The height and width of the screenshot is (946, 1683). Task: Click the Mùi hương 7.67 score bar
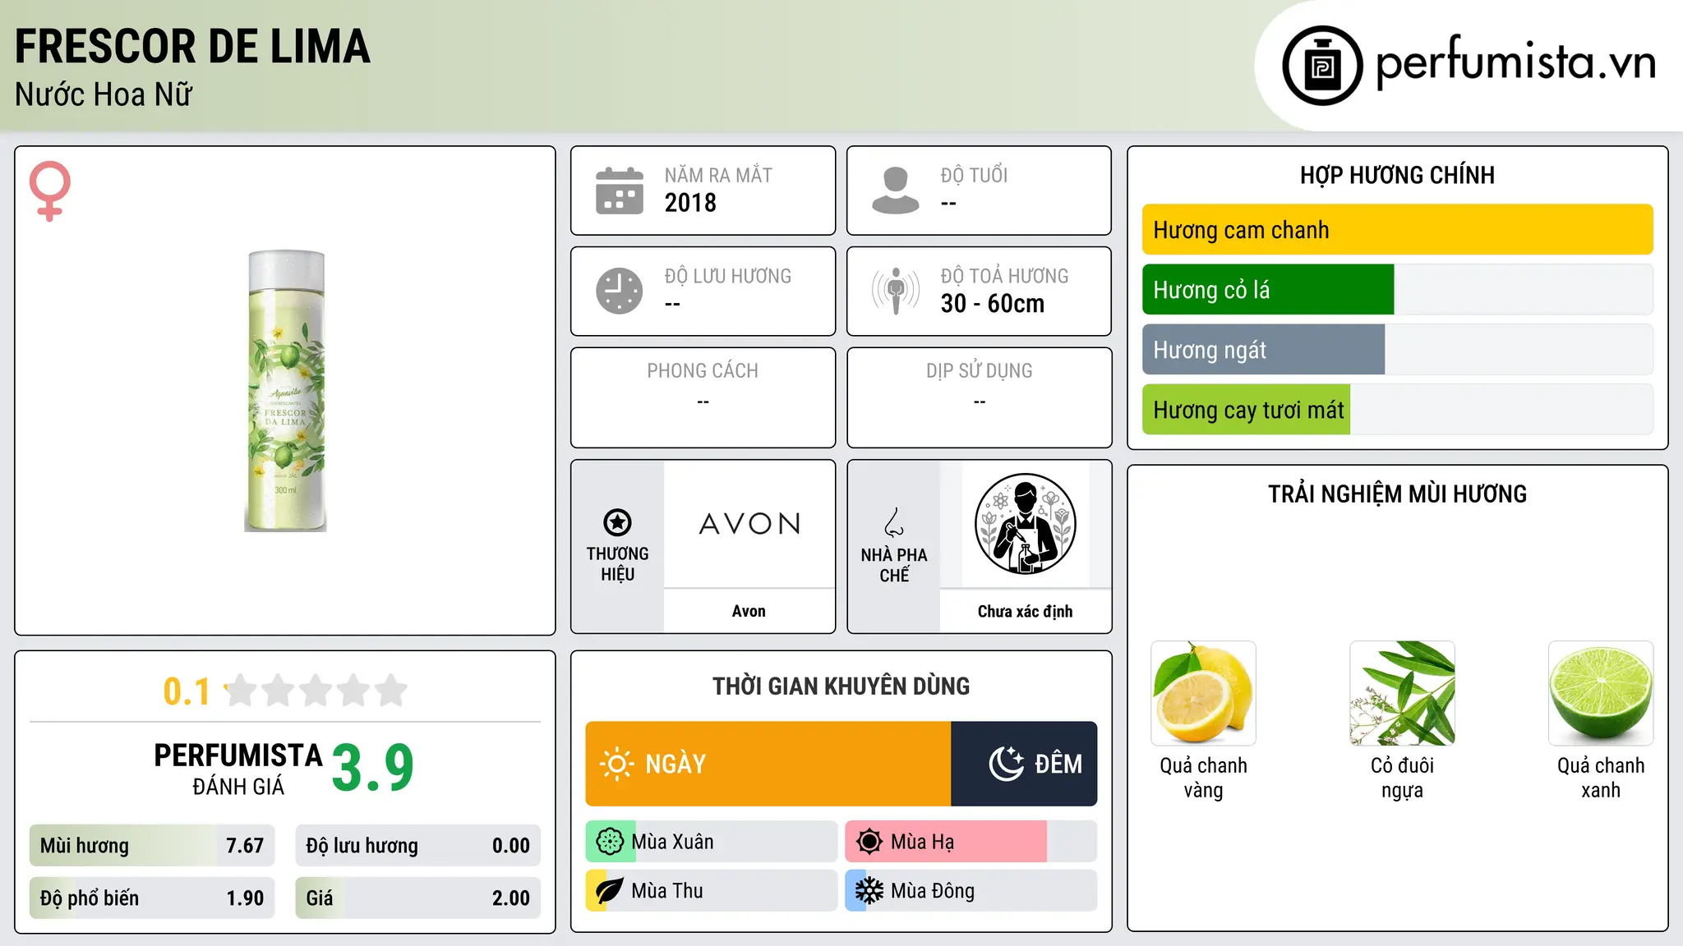click(x=152, y=846)
